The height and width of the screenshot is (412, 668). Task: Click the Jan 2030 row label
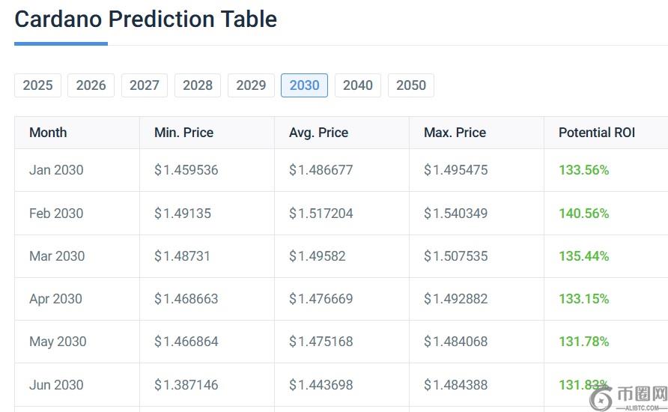[56, 170]
